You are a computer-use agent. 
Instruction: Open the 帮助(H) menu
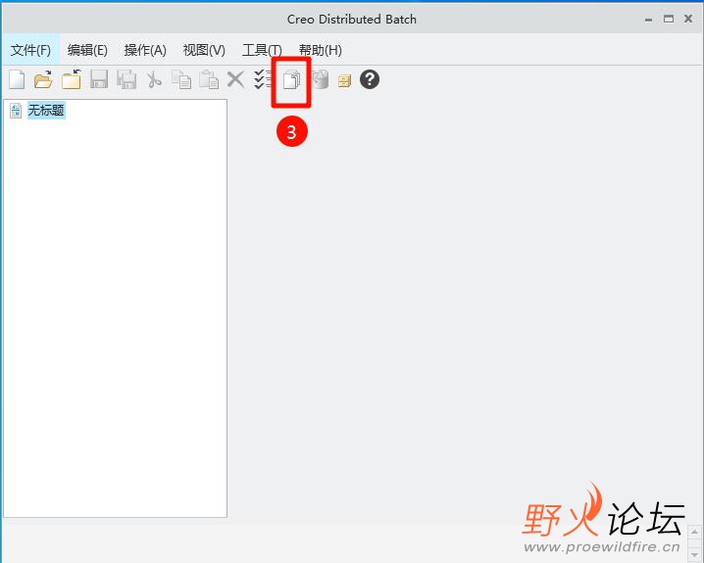tap(321, 50)
